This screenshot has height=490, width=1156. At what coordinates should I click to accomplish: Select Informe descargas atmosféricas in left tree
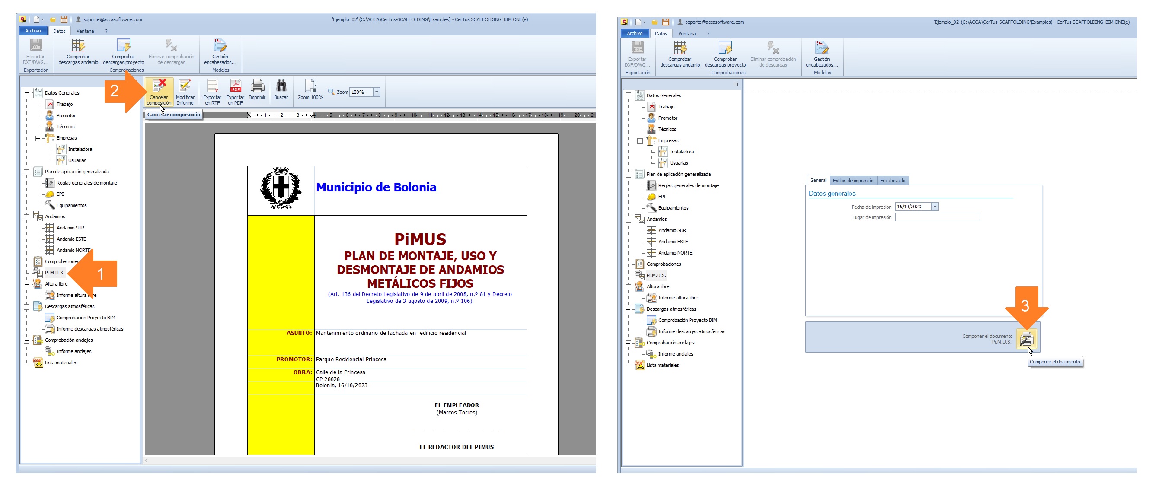point(90,329)
